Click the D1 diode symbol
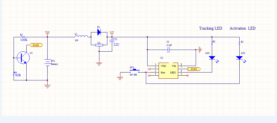 99,32
